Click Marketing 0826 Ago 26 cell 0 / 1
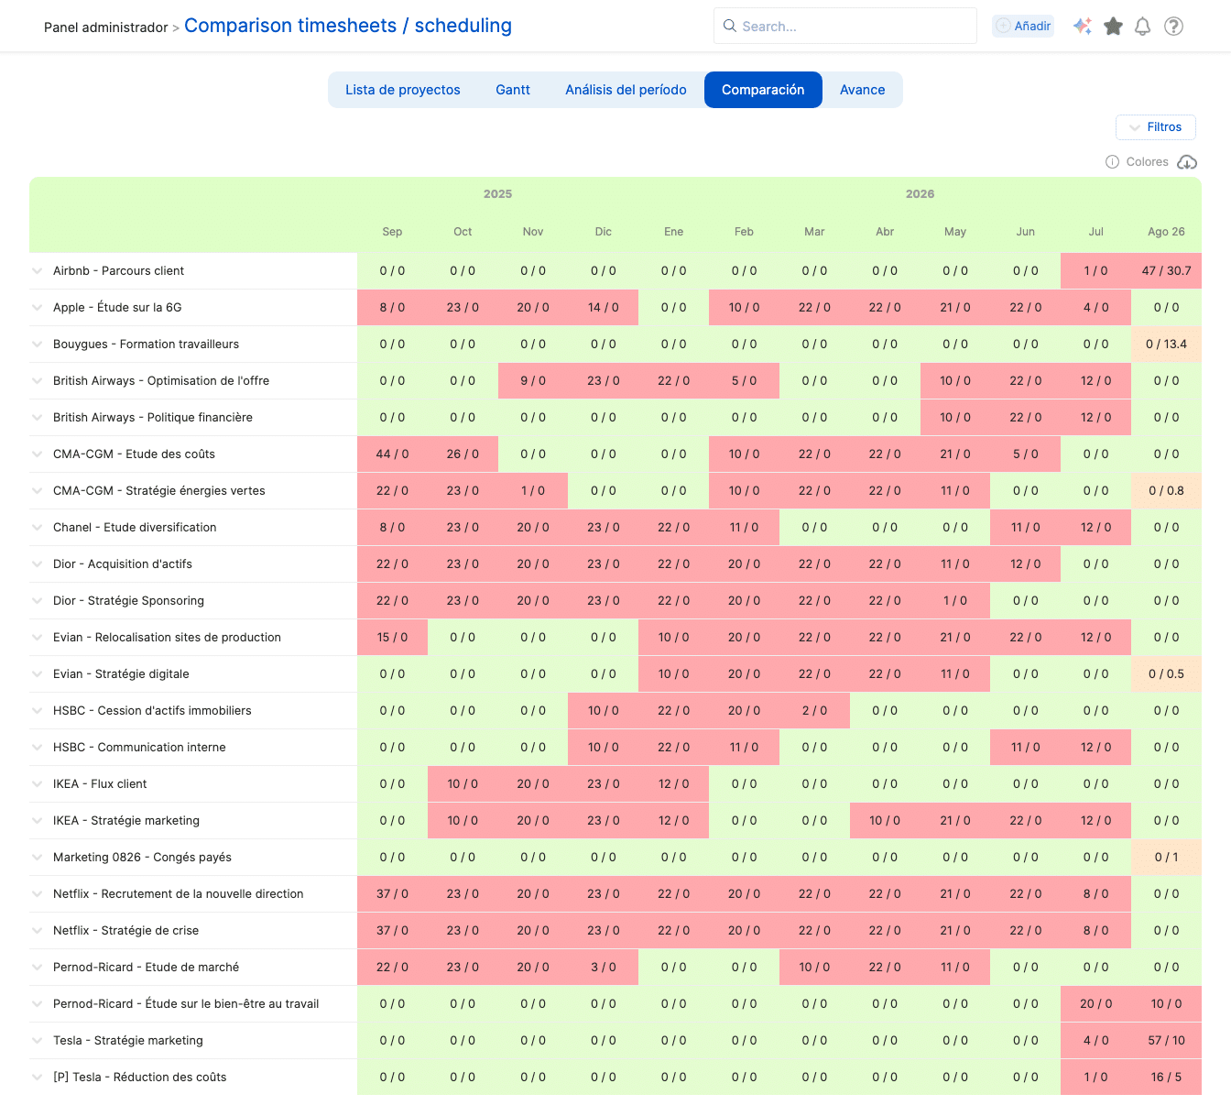 pos(1166,858)
